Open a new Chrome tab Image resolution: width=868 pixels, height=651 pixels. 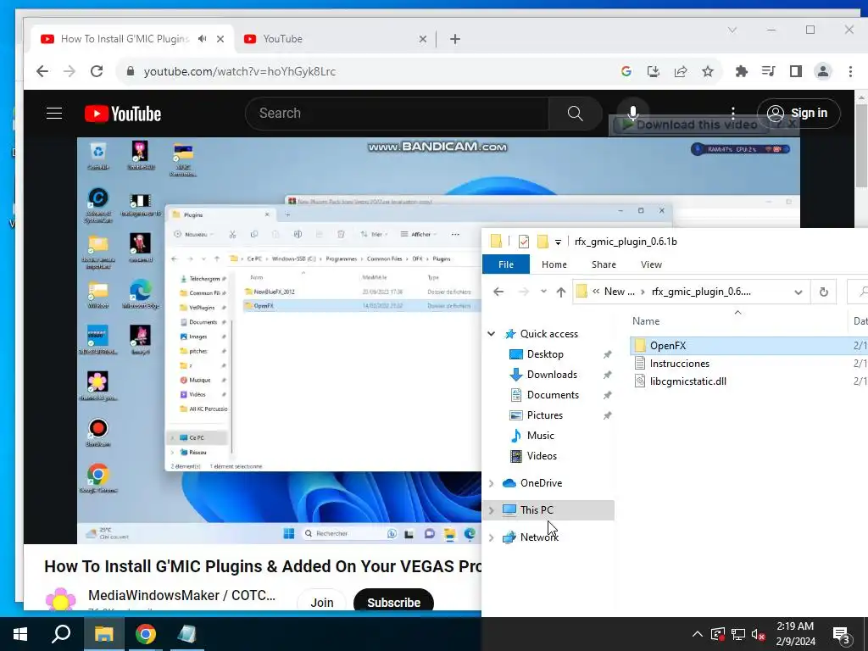[455, 39]
